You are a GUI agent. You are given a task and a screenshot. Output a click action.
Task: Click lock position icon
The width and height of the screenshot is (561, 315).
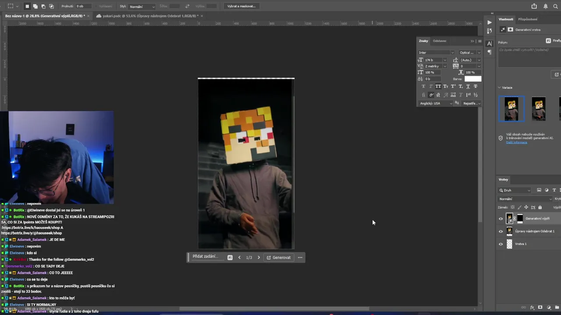click(526, 207)
